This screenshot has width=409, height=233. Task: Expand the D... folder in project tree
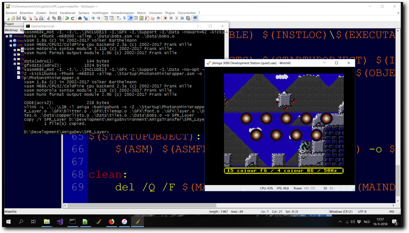click(x=15, y=54)
